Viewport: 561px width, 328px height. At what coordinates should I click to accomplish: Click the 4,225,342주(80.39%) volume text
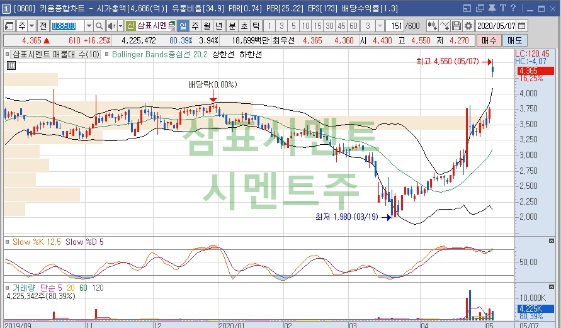(41, 296)
